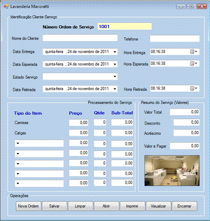Expand the last item type dropdown
Screen dimensions: 210x221
(x=18, y=184)
